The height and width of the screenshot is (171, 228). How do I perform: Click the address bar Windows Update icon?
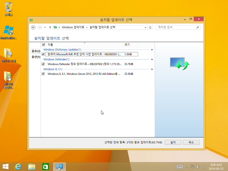[x=56, y=27]
